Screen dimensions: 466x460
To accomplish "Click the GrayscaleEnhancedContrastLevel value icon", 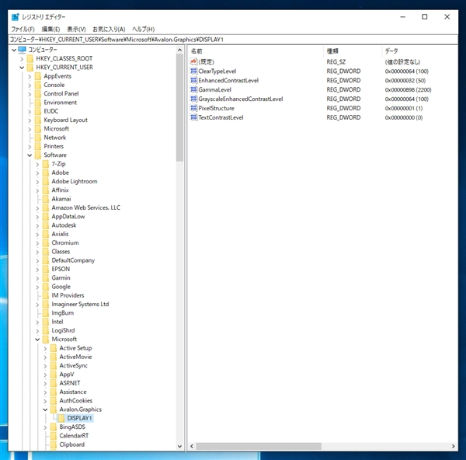I will (x=193, y=99).
